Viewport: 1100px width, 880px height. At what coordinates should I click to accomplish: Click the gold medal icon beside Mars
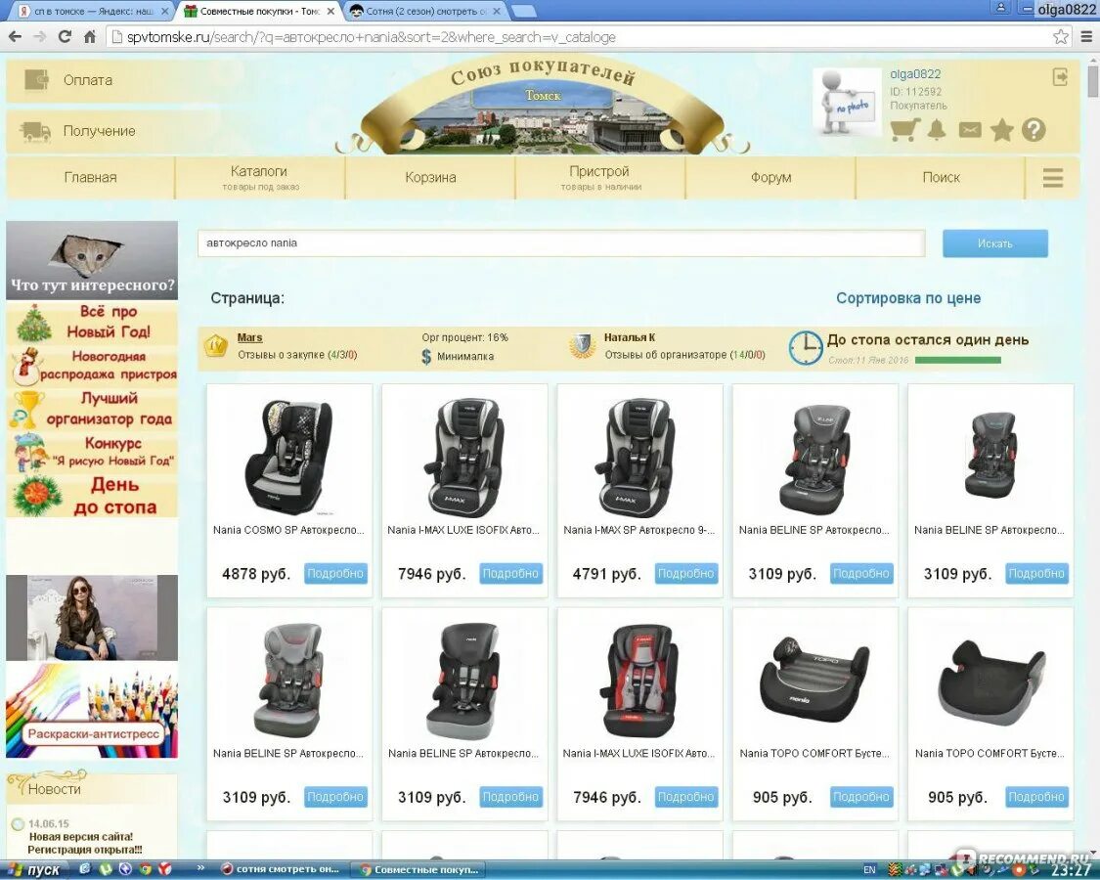point(216,346)
